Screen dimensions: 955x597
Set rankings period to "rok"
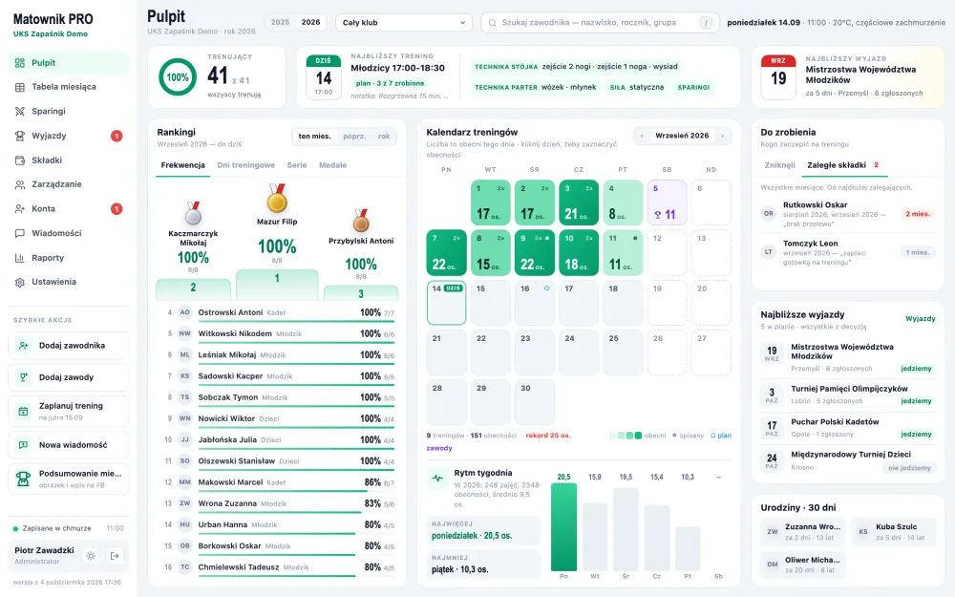(384, 136)
